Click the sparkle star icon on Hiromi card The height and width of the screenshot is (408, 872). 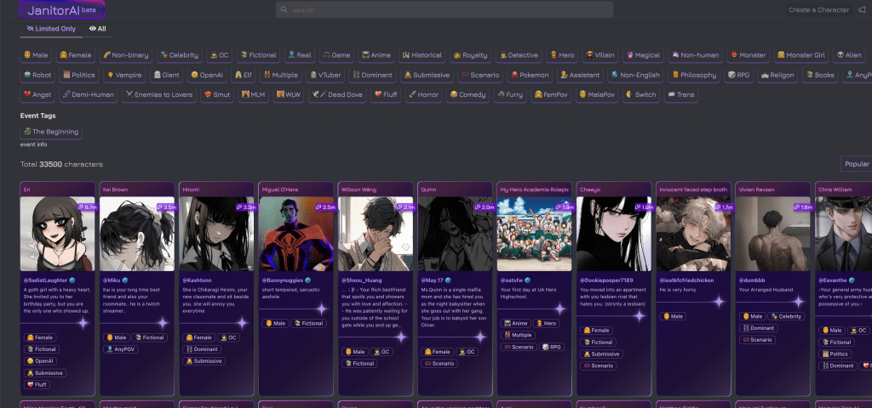[x=241, y=323]
